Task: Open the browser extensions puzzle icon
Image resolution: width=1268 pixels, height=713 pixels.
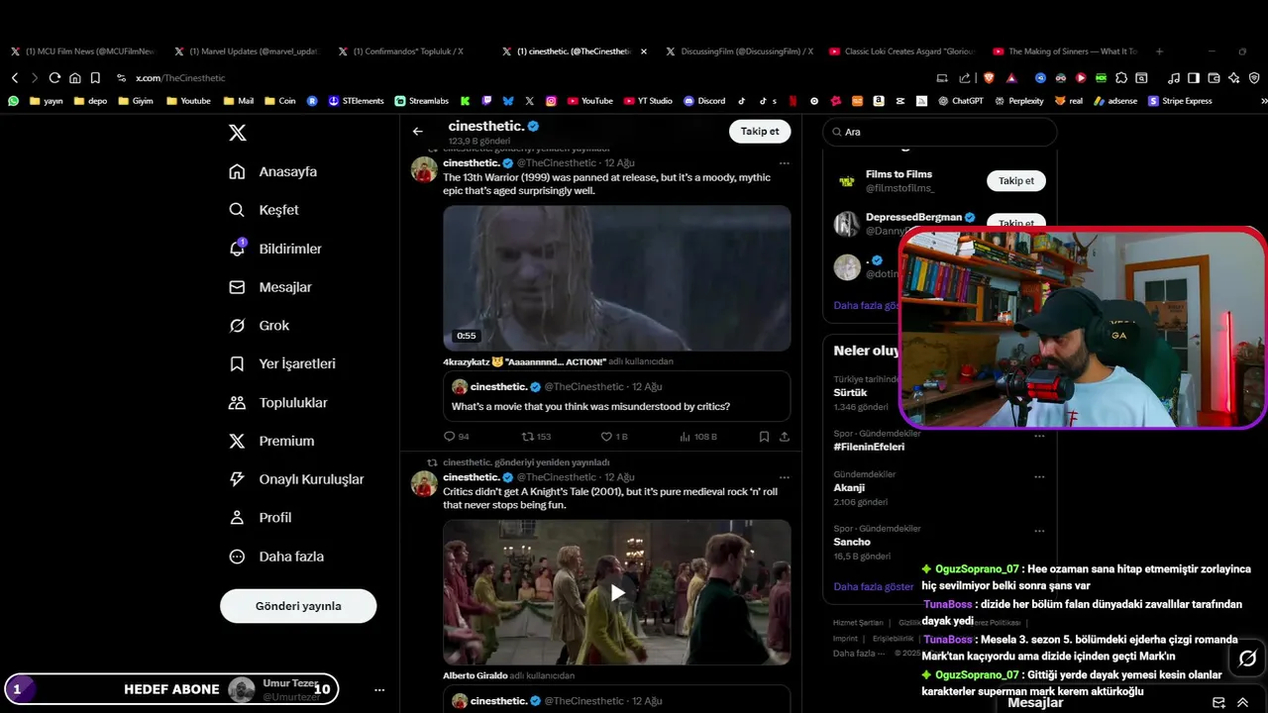Action: click(x=1121, y=77)
